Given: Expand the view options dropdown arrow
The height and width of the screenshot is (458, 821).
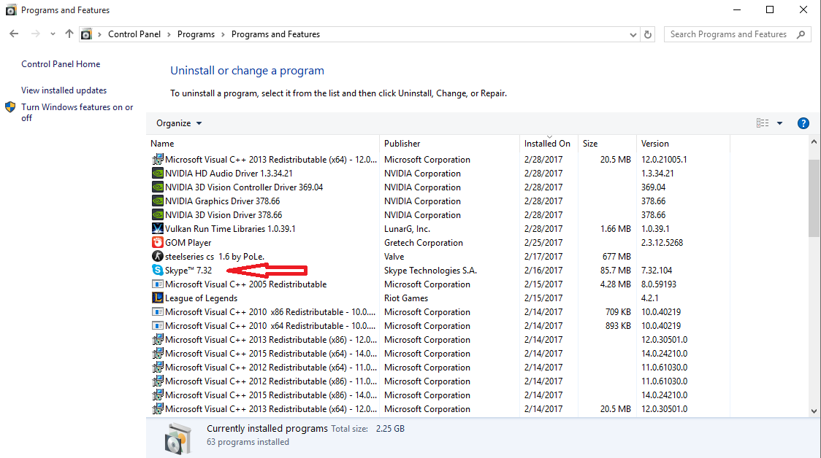Looking at the screenshot, I should point(779,123).
